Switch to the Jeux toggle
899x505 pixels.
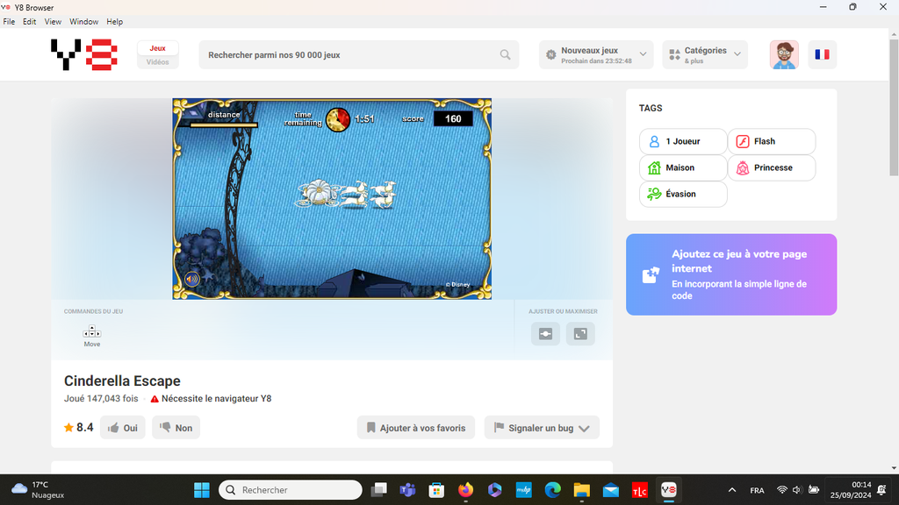158,48
